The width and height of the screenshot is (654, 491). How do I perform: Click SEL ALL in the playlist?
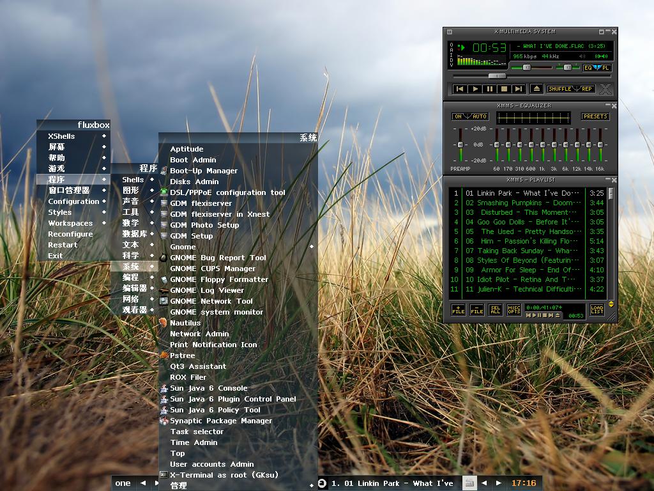coord(496,309)
